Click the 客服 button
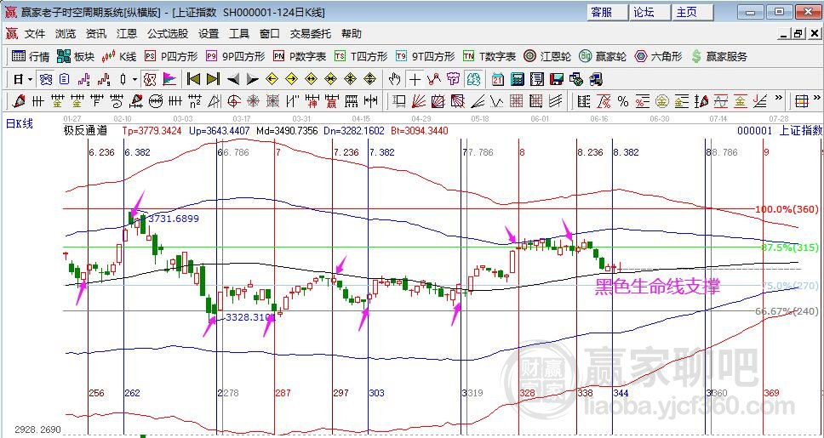Screen dimensions: 824x438 click(608, 12)
